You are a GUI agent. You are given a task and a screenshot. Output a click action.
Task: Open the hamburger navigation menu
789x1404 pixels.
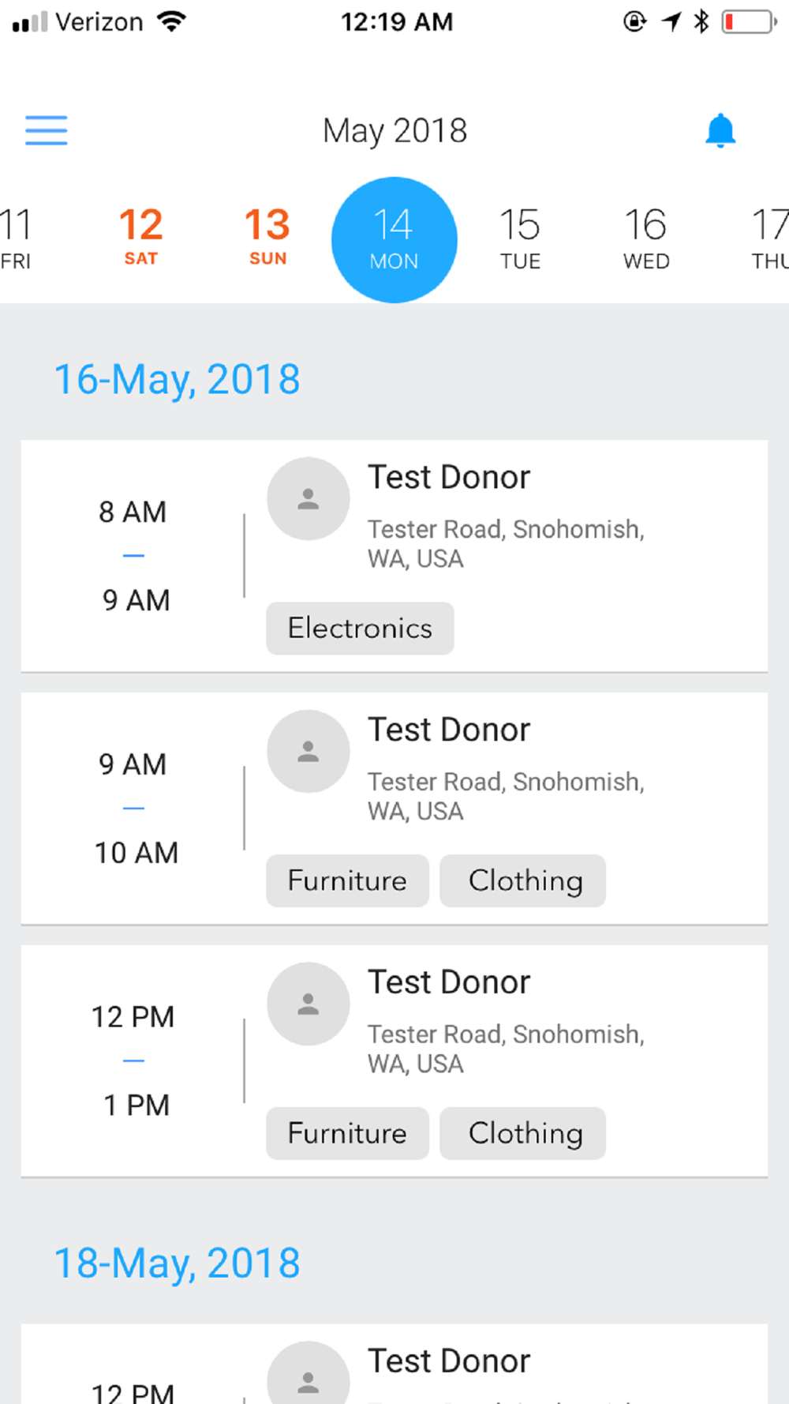coord(47,130)
